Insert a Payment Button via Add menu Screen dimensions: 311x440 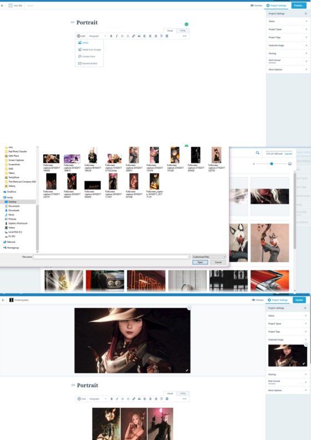point(88,63)
